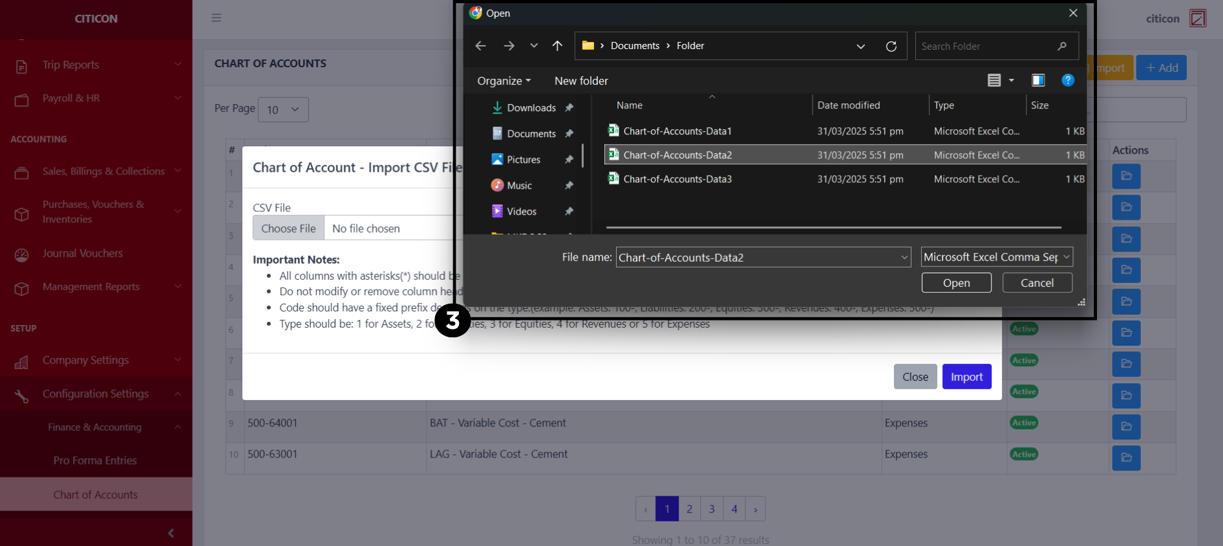Go to page 3 of results
Viewport: 1223px width, 546px height.
tap(712, 509)
